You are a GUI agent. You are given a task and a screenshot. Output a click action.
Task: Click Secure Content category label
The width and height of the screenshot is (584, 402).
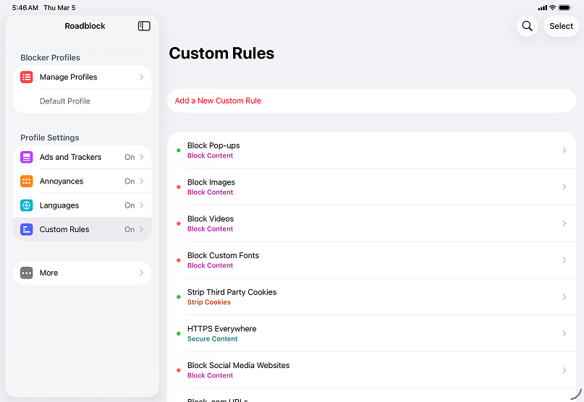click(212, 338)
